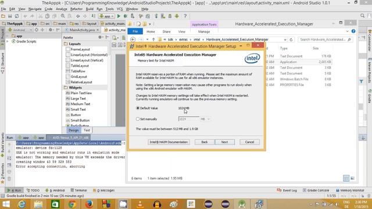Open the Gradle Console tool window
372x209 pixels.
tap(316, 190)
